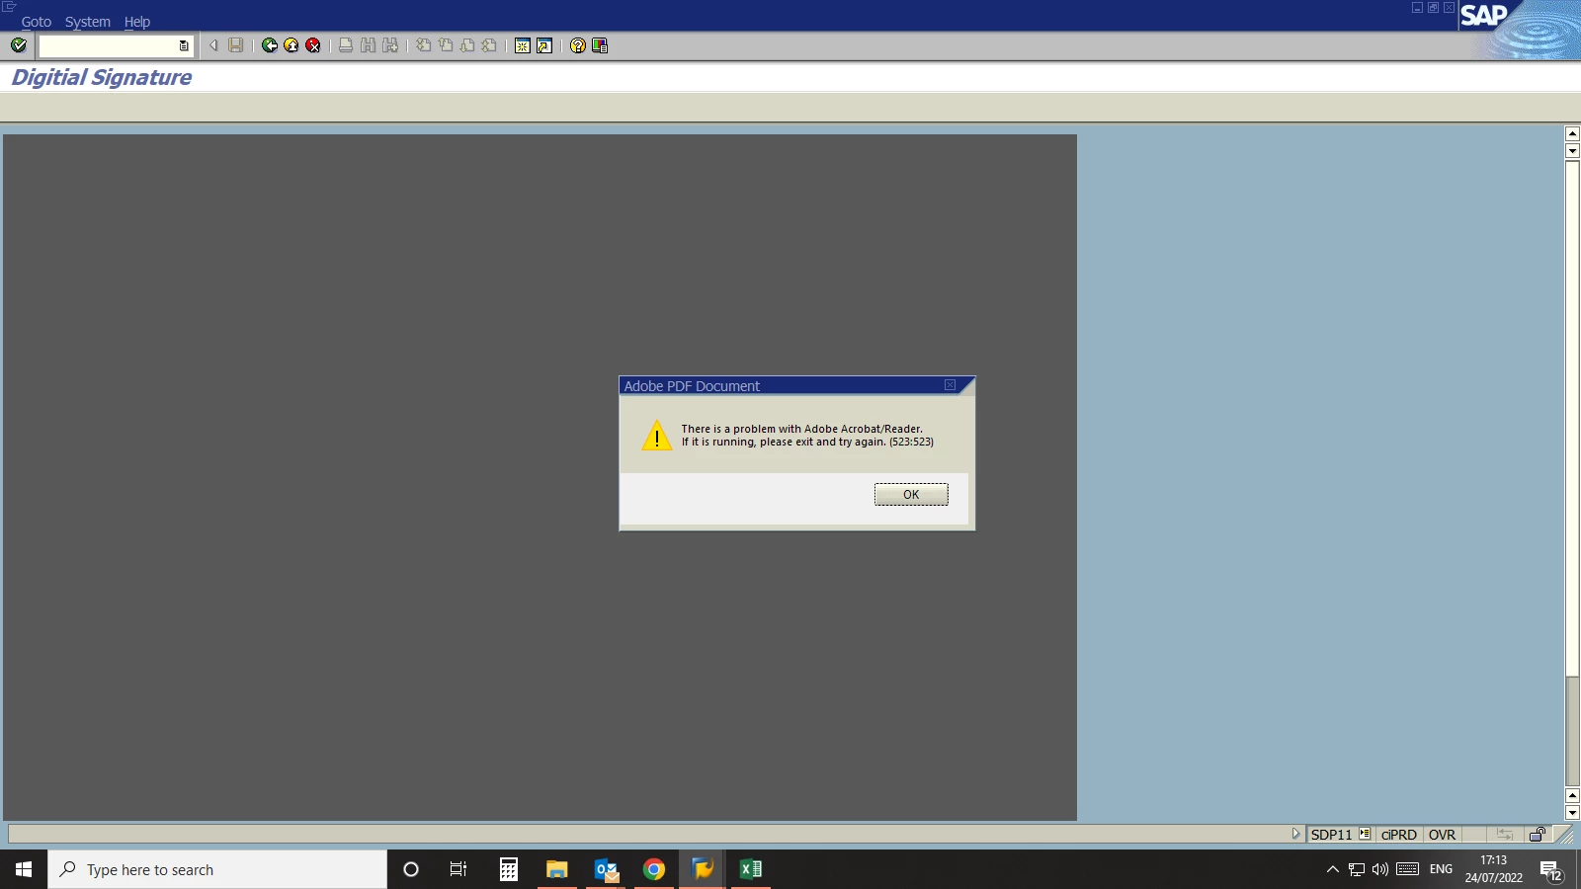This screenshot has height=889, width=1581.
Task: Open the Windows Start menu
Action: 24,869
